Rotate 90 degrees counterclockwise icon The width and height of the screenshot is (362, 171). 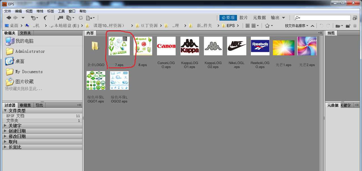click(321, 26)
